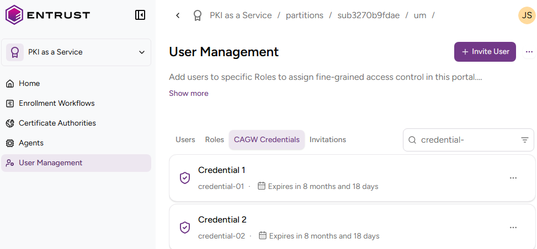Screen dimensions: 537x249
Task: Collapse the sidebar with the panel icon
Action: [140, 15]
